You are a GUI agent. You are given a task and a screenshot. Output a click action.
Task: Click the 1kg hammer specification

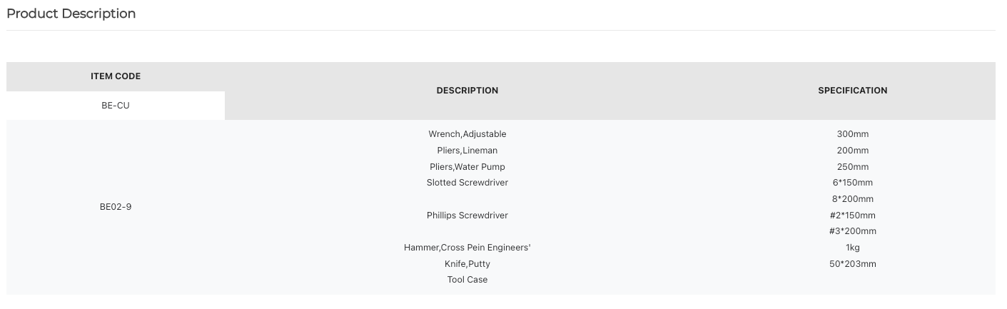coord(853,248)
